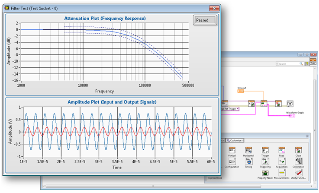
Task: Open the Timing subpalette
Action: (248, 161)
